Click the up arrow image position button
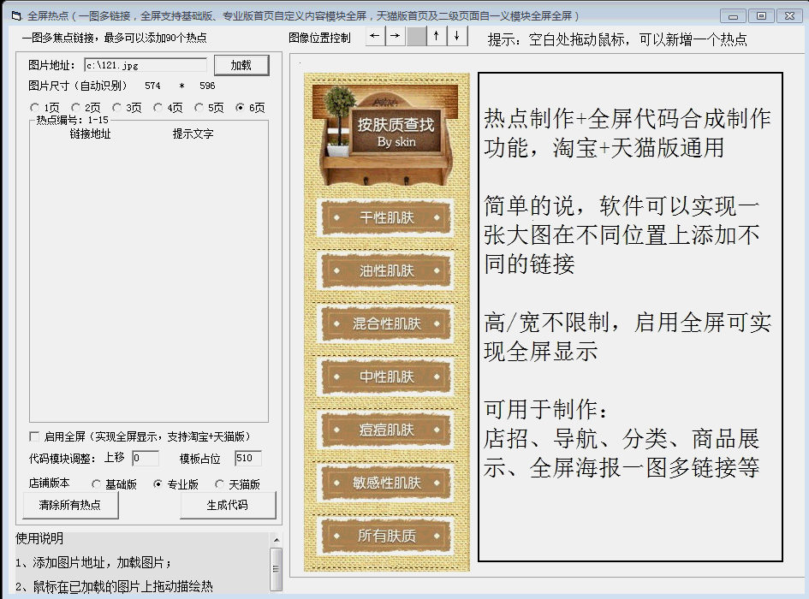 click(x=437, y=36)
